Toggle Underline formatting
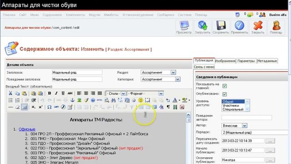 (63, 93)
